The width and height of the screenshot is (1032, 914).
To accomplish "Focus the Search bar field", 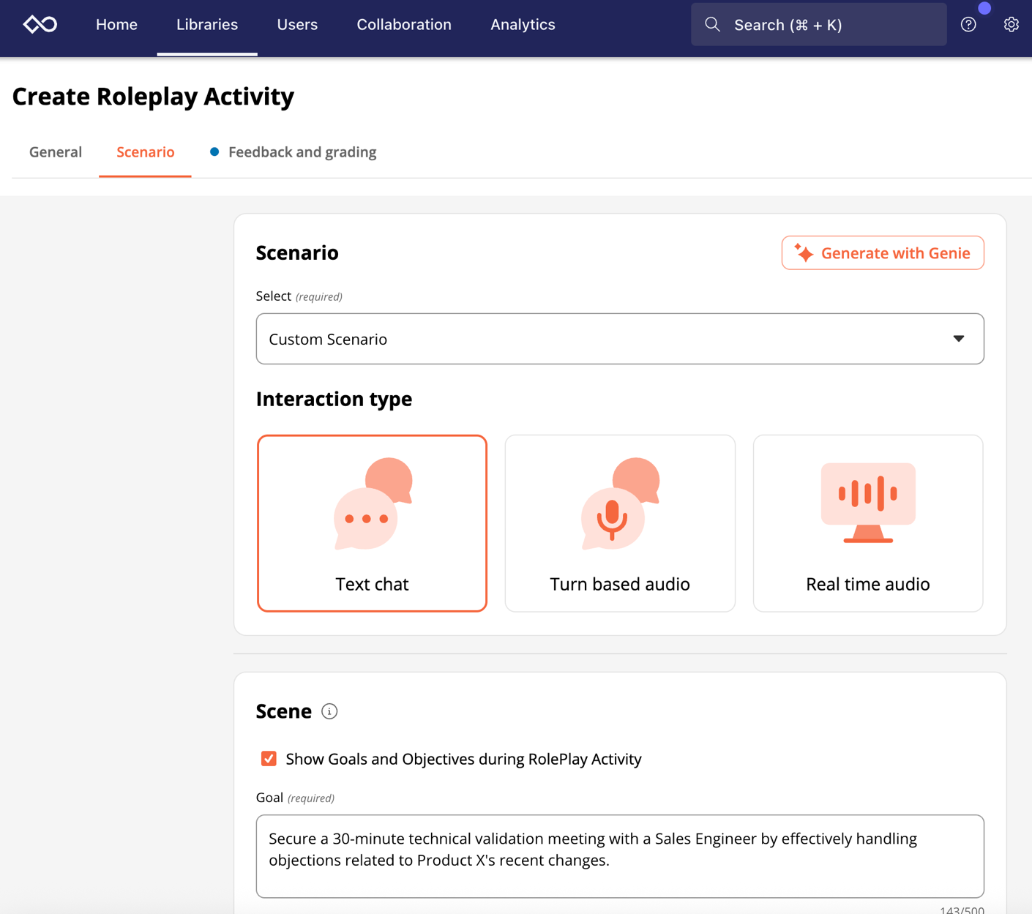I will (x=827, y=25).
